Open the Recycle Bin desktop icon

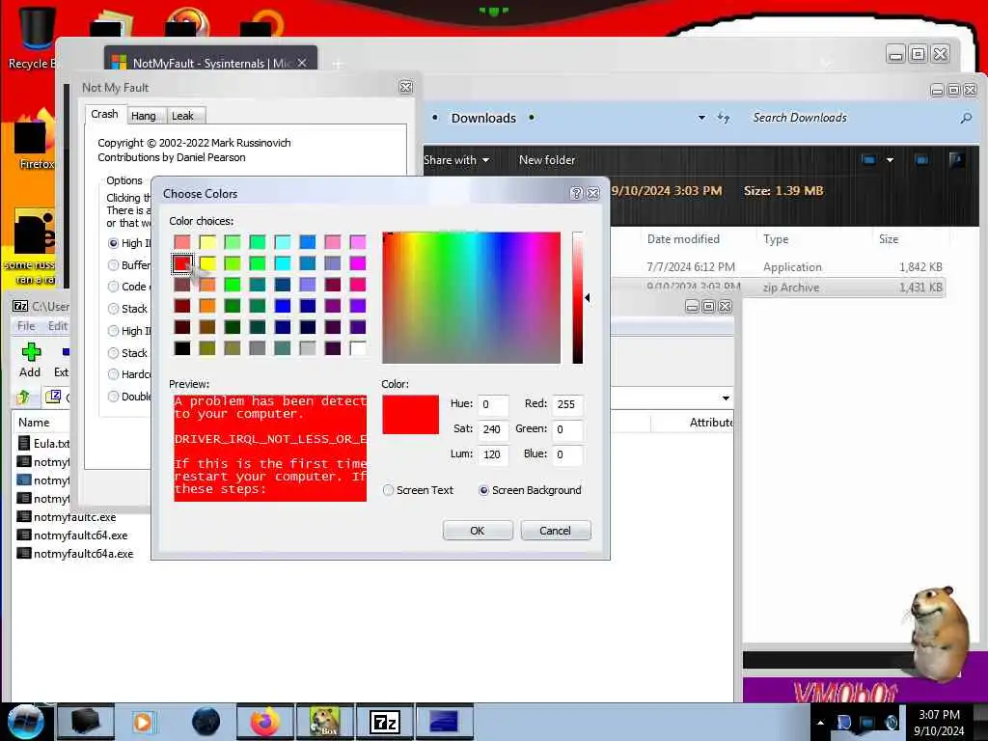tap(37, 37)
